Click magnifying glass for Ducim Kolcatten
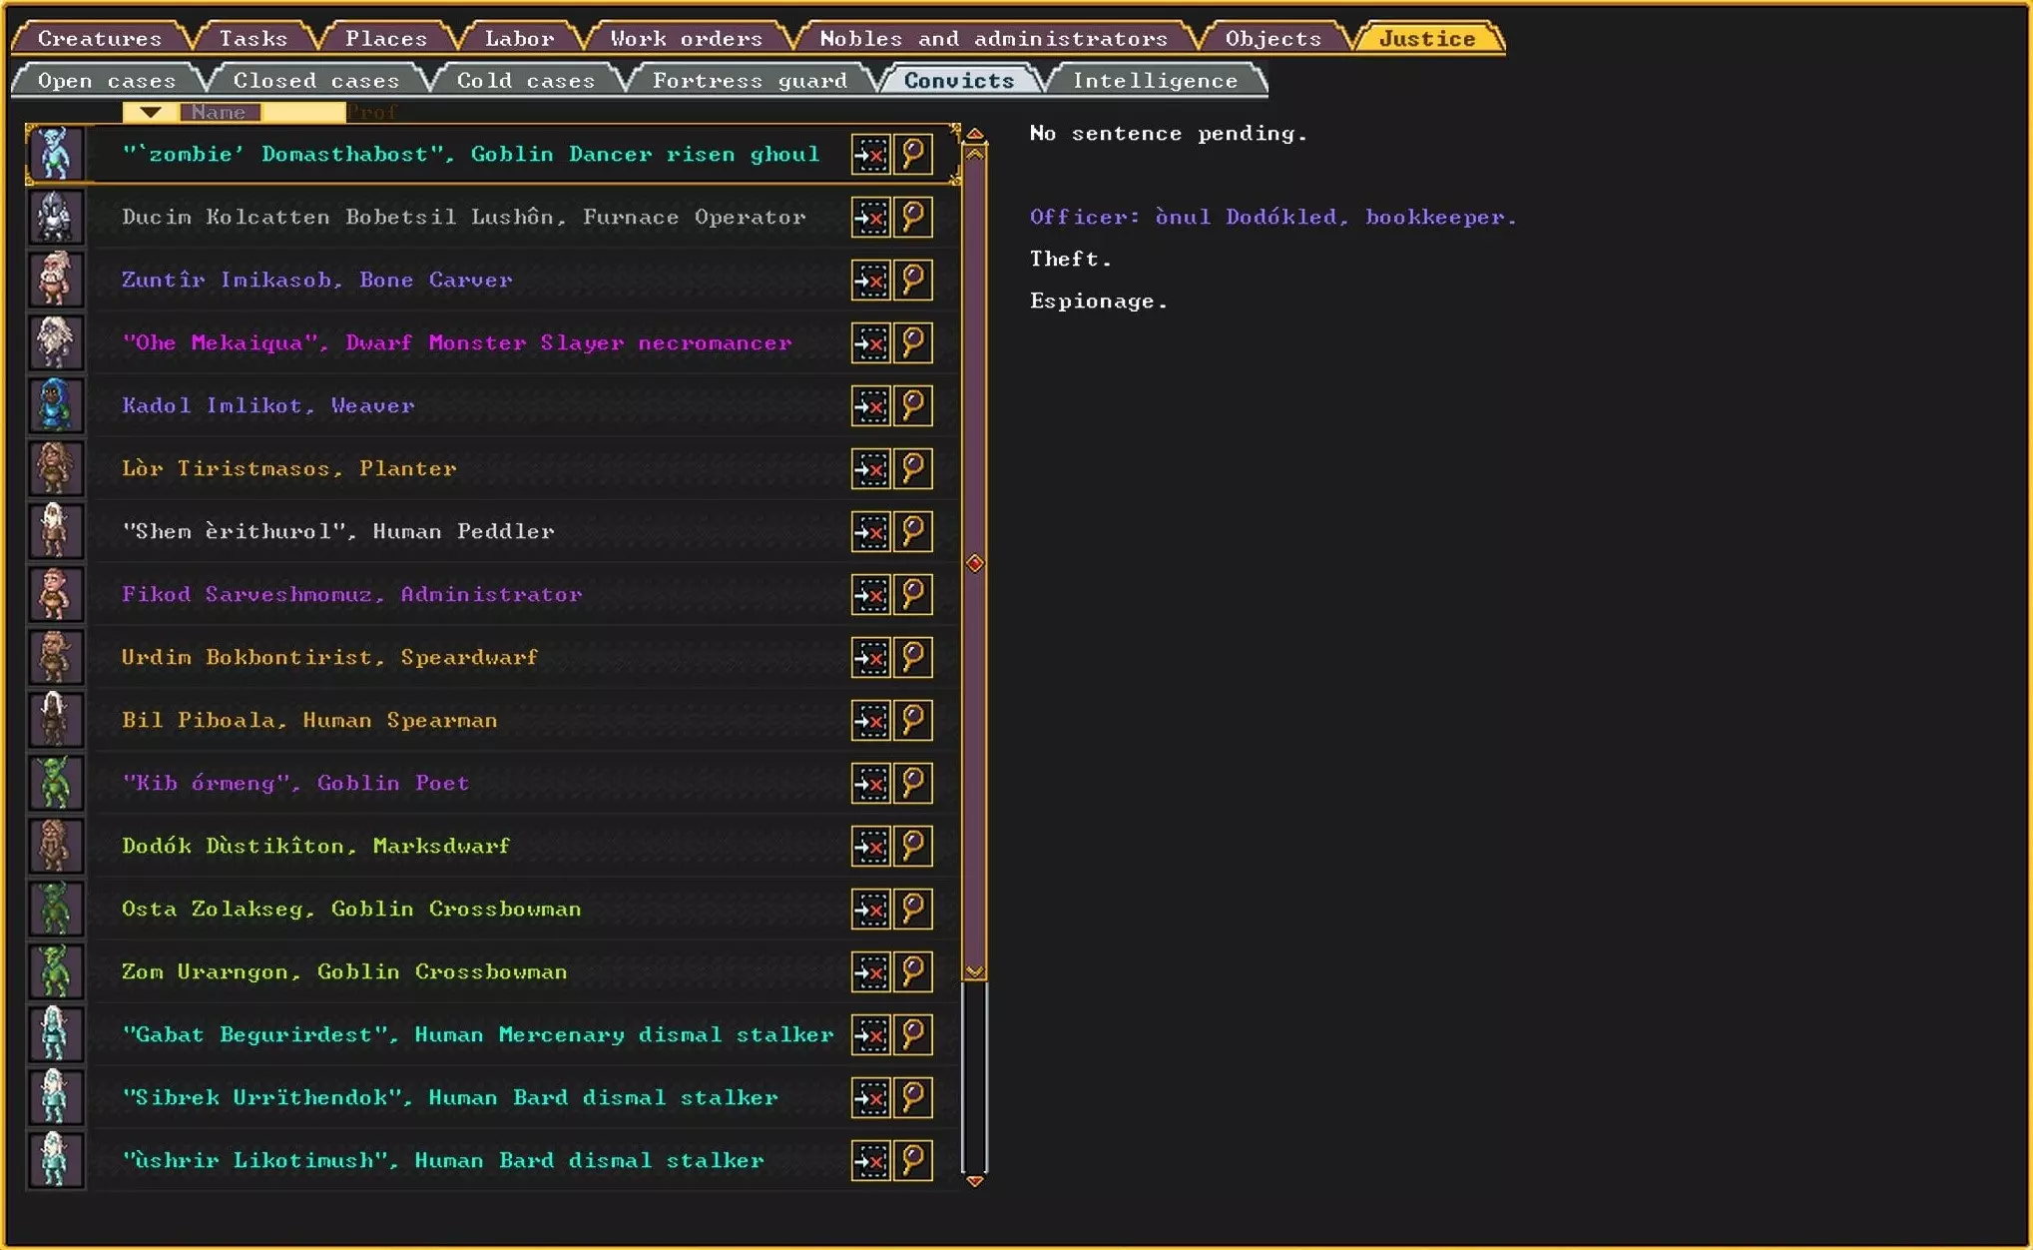The width and height of the screenshot is (2033, 1250). tap(912, 217)
